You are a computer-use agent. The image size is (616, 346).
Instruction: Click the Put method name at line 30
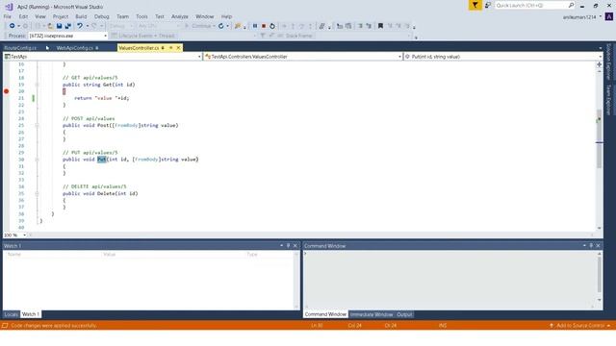point(102,160)
